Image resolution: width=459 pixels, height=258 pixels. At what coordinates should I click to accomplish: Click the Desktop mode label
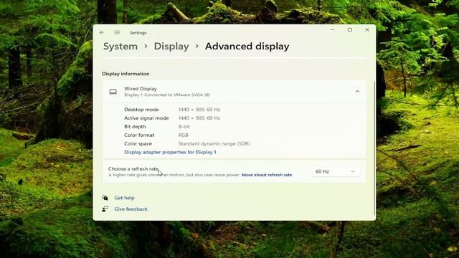141,110
